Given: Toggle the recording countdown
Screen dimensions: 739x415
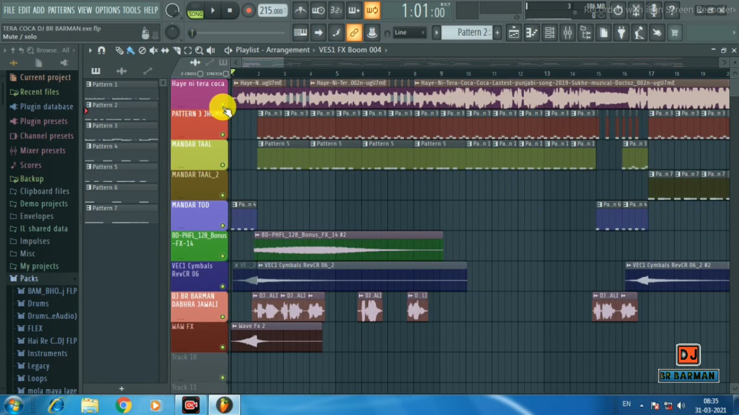Looking at the screenshot, I should [336, 10].
